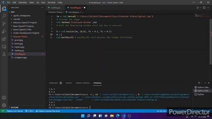
Task: Open the Run and Debug view
Action: click(4, 31)
